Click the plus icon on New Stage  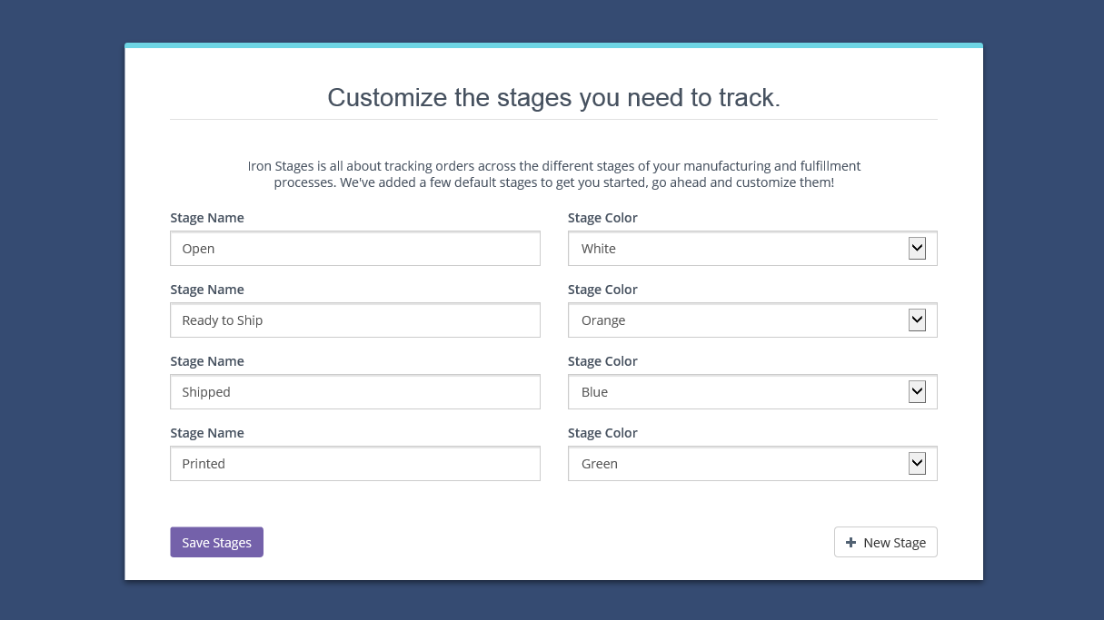(x=850, y=543)
